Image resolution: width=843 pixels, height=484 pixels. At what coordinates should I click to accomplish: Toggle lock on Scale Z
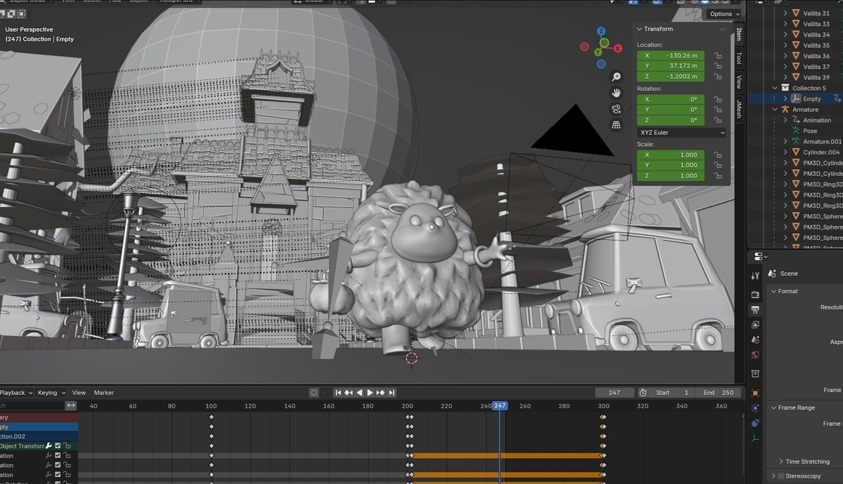[x=717, y=176]
